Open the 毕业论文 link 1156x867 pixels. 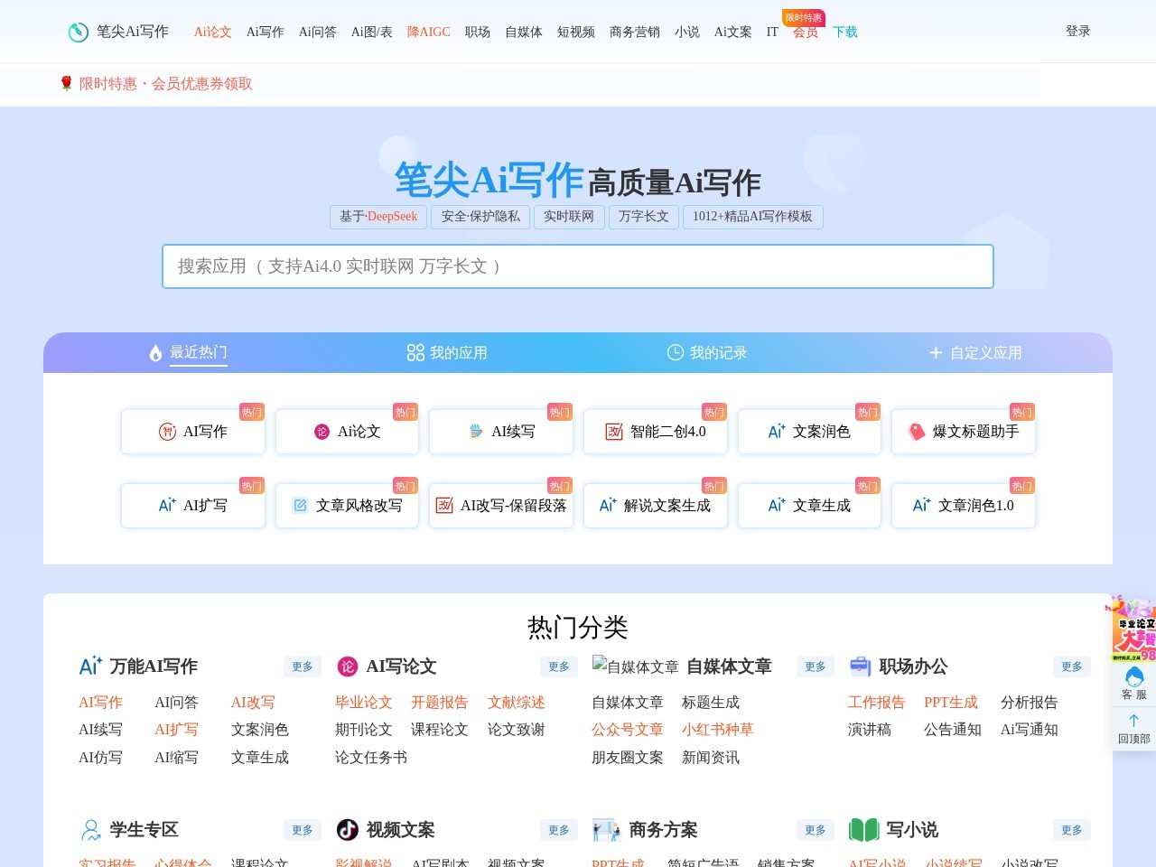click(364, 703)
